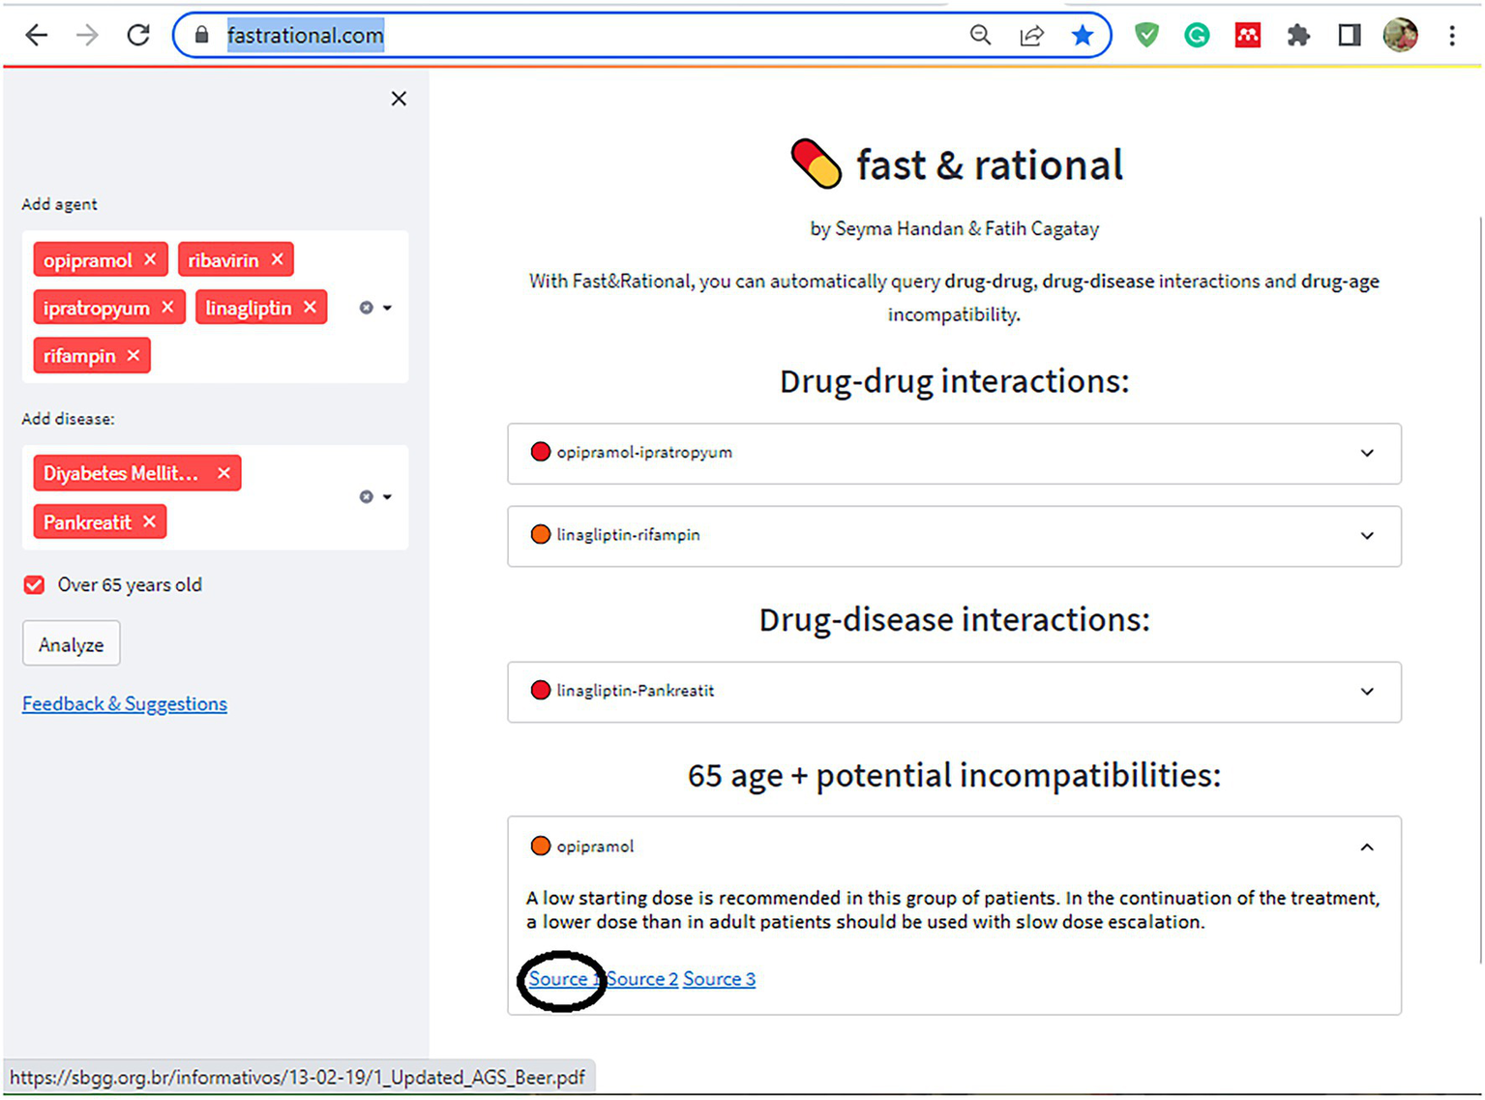The image size is (1485, 1100).
Task: Open the Feedback & Suggestions link
Action: (x=125, y=704)
